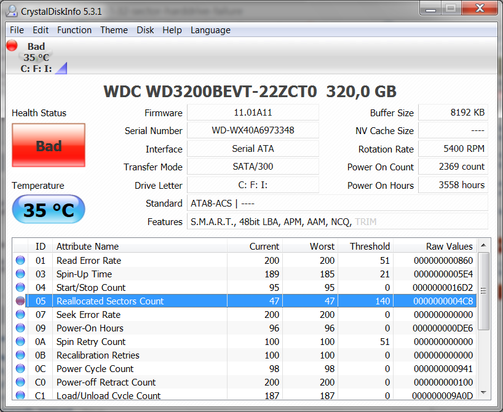Open the Help menu
Viewport: 503px width, 412px height.
pos(172,30)
